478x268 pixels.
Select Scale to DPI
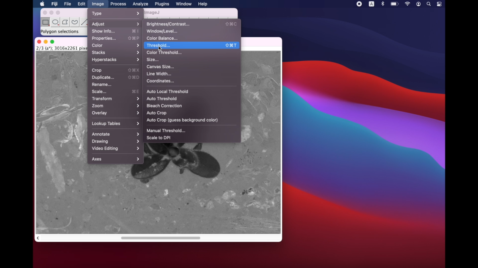192,138
